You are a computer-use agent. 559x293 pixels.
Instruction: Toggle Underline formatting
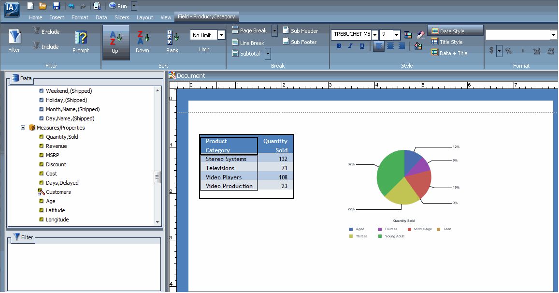pyautogui.click(x=362, y=45)
